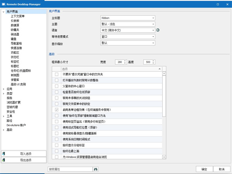
Task: Click the 导入选项 button
Action: (24, 154)
